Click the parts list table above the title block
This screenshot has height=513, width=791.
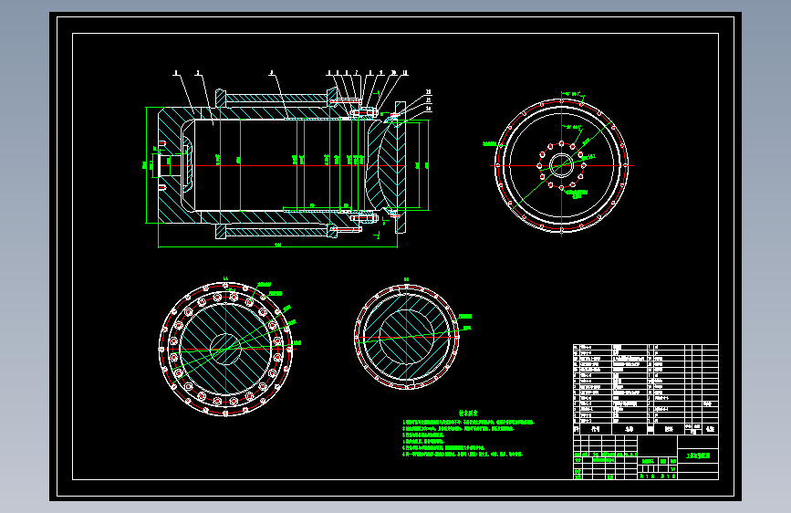[x=646, y=389]
